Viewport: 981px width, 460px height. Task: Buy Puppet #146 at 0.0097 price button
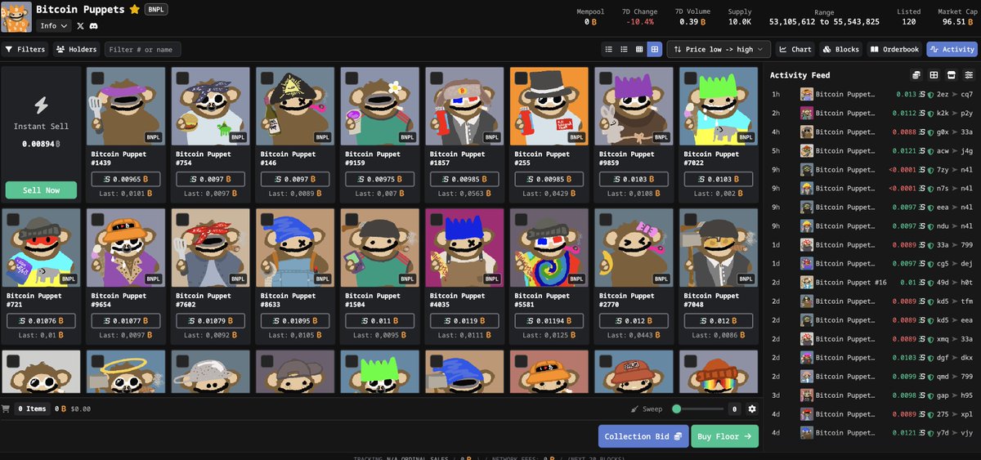294,179
